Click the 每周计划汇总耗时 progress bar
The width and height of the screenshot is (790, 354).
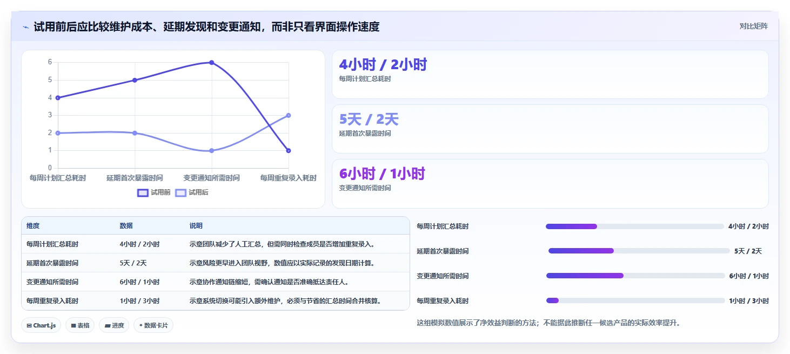pyautogui.click(x=635, y=226)
